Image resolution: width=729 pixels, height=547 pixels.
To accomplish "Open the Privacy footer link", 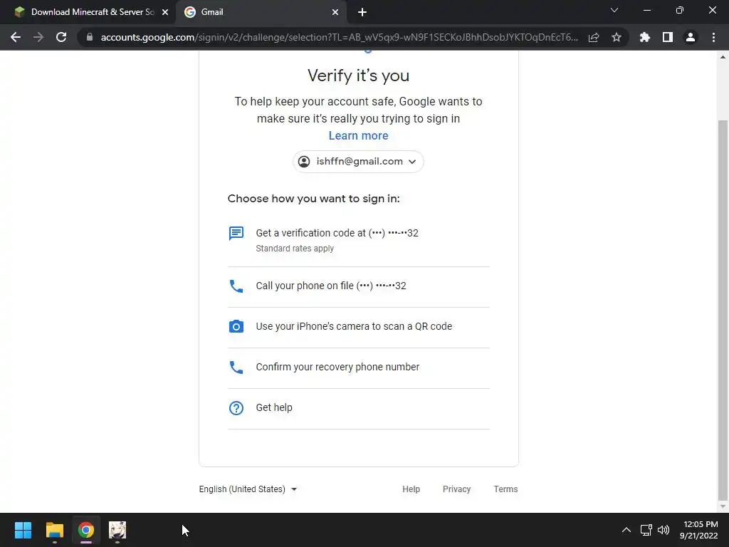I will (456, 489).
